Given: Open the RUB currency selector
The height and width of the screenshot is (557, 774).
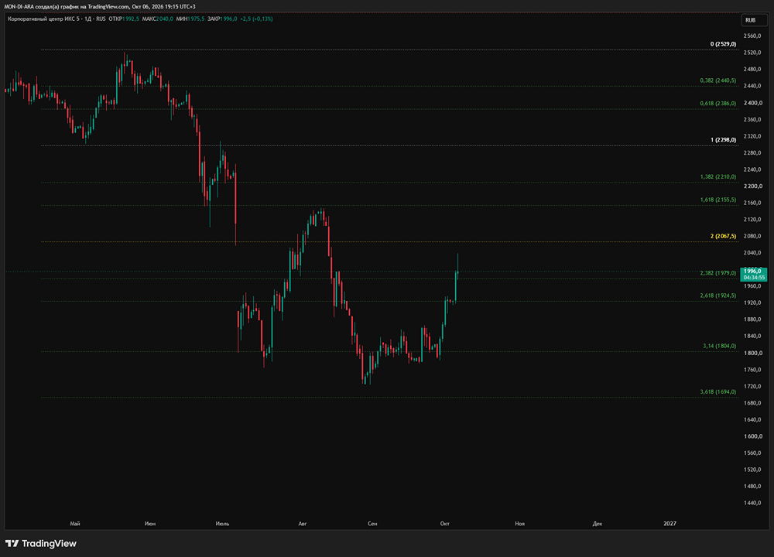Looking at the screenshot, I should pos(754,20).
